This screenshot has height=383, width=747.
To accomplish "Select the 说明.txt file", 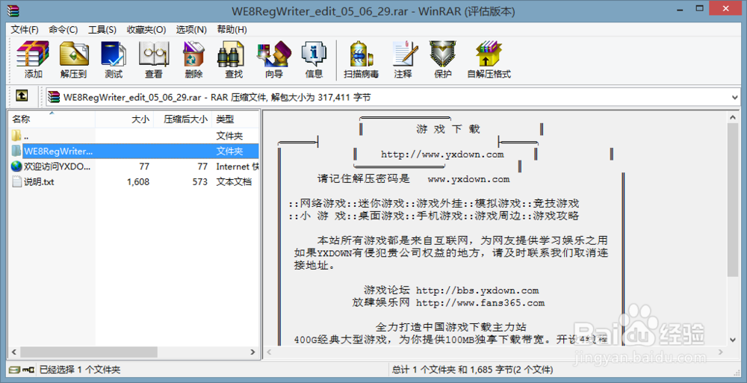I will click(x=134, y=181).
